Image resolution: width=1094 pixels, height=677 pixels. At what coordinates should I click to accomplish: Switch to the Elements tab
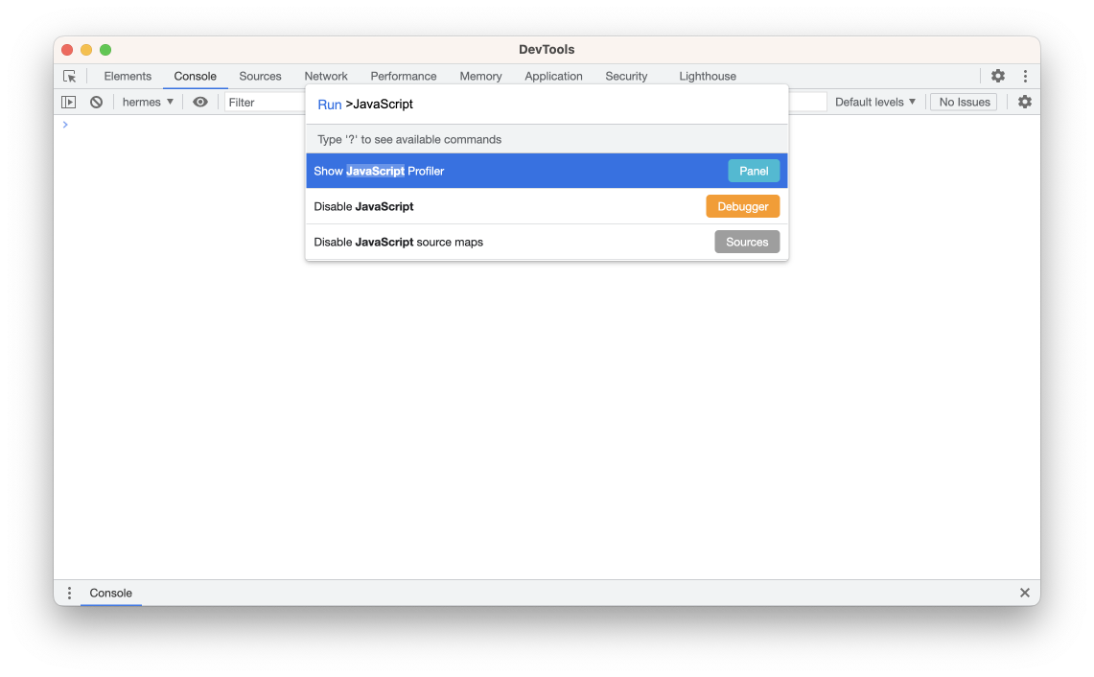pos(128,76)
